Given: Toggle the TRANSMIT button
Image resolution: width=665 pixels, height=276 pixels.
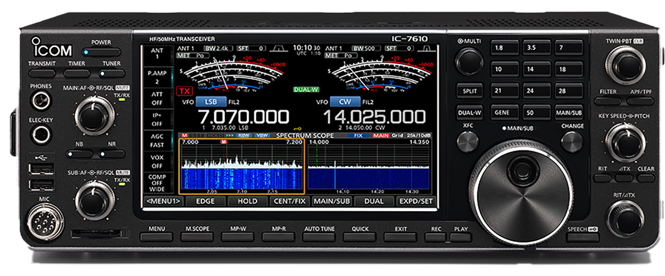Looking at the screenshot, I should 42,73.
